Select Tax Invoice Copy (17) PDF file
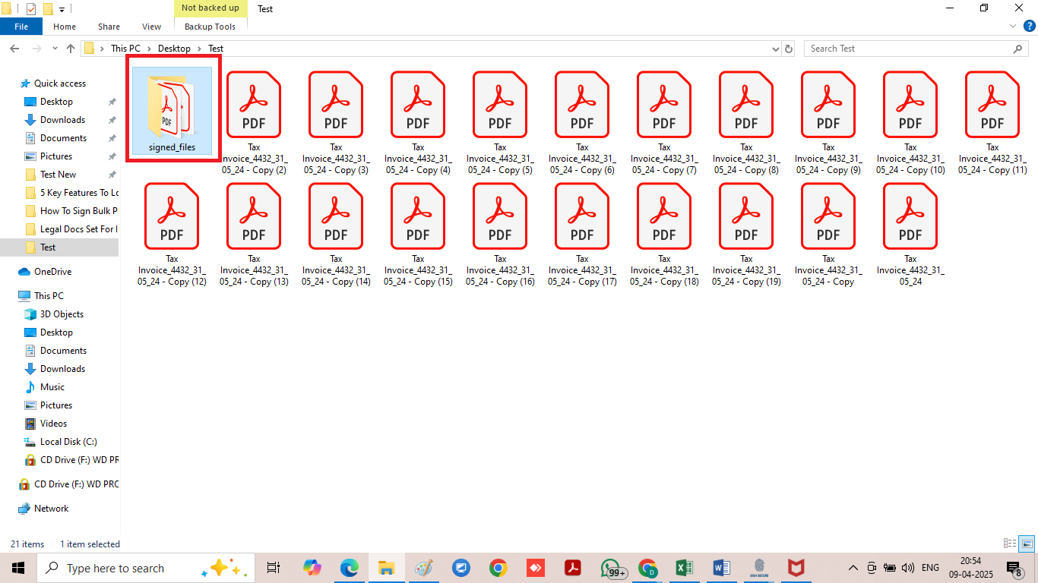The image size is (1038, 583). coord(582,235)
